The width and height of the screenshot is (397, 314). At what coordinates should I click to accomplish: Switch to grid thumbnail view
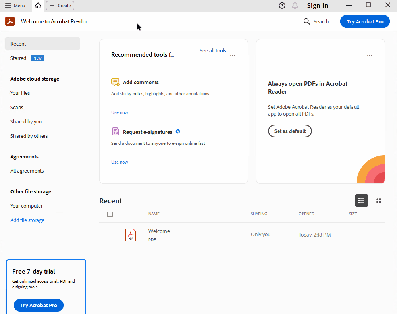(x=378, y=200)
